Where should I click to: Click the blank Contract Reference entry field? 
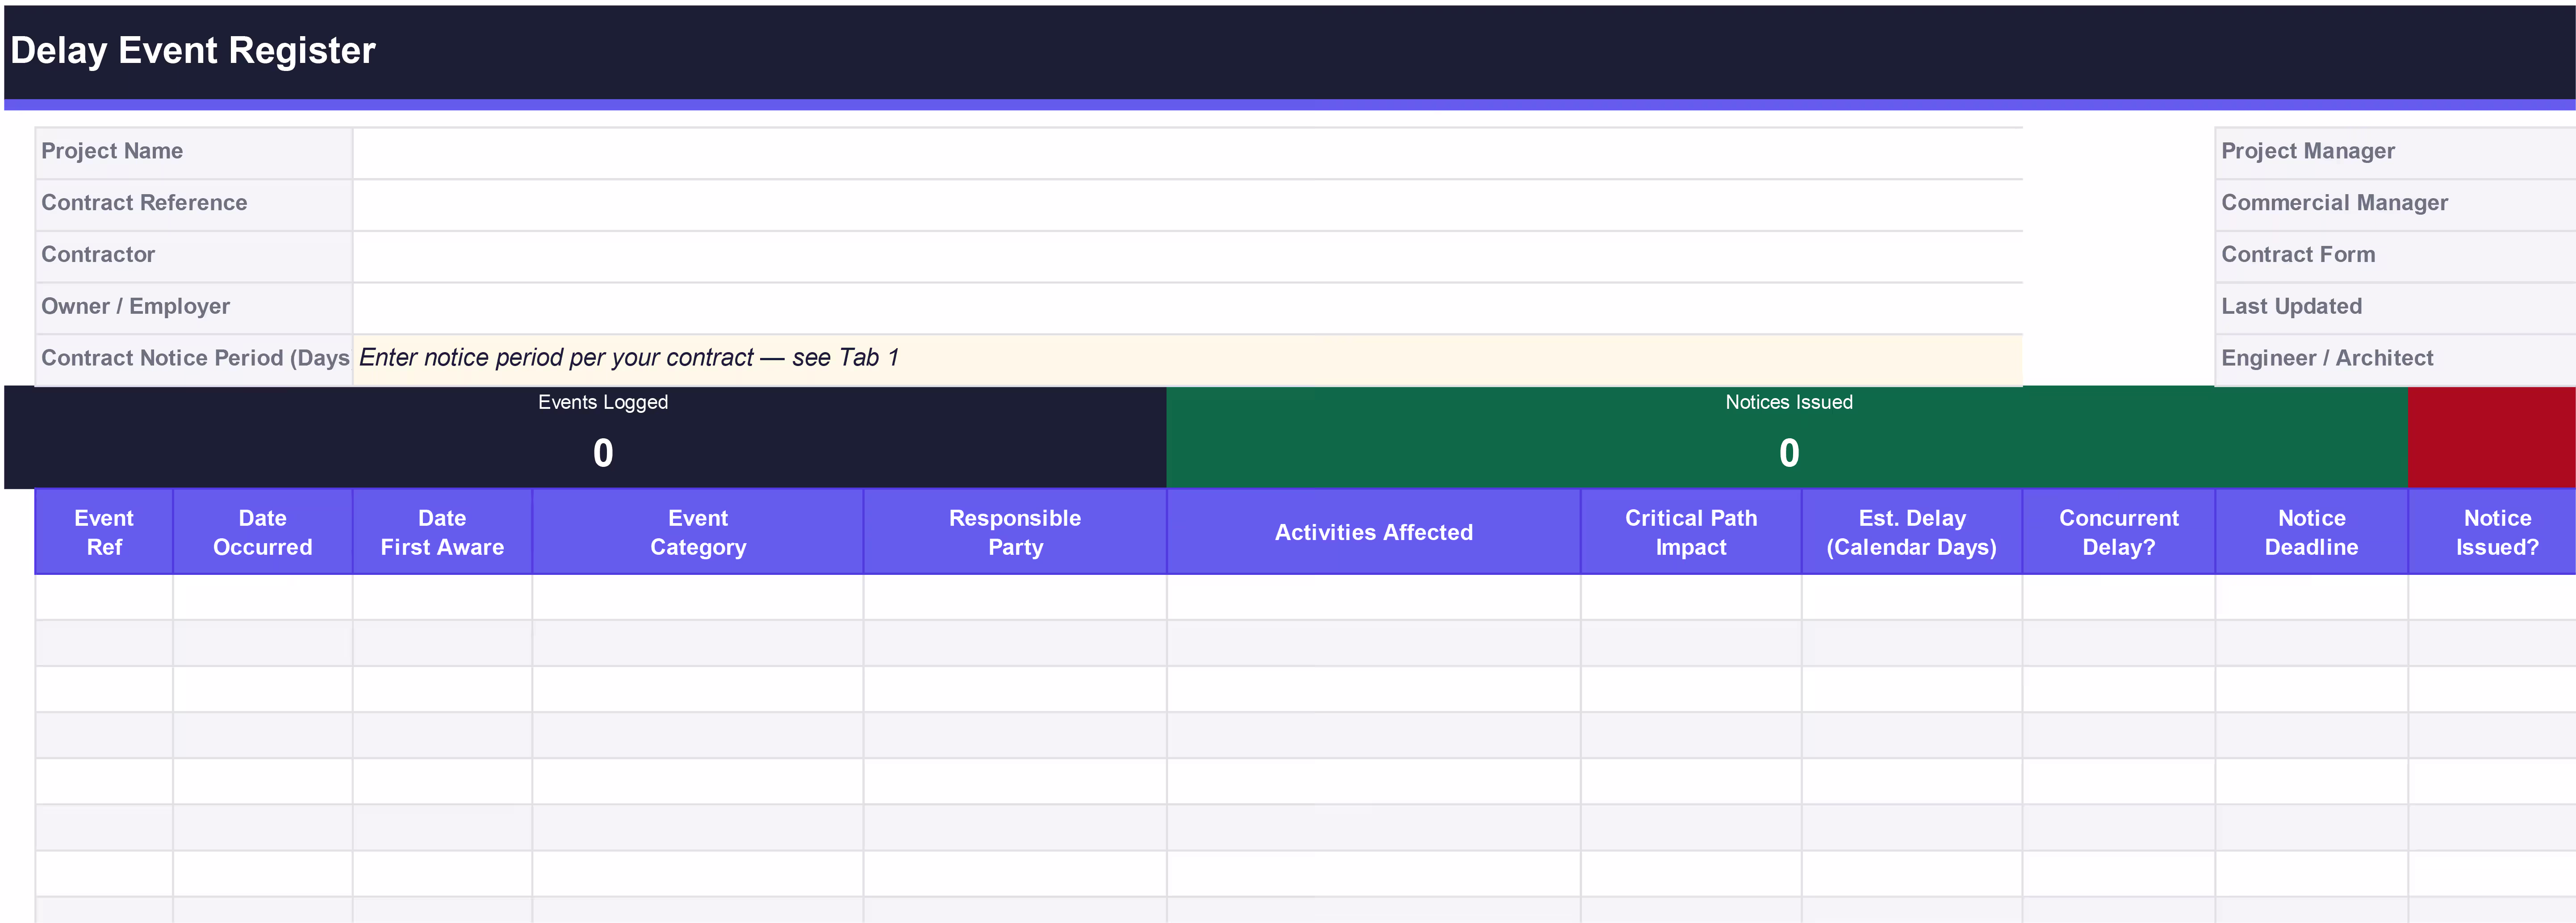(1187, 205)
